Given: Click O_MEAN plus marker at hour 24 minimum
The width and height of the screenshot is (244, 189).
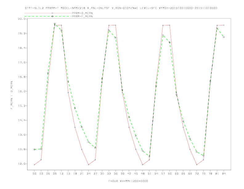Looking at the screenshot, I should coord(88,165).
